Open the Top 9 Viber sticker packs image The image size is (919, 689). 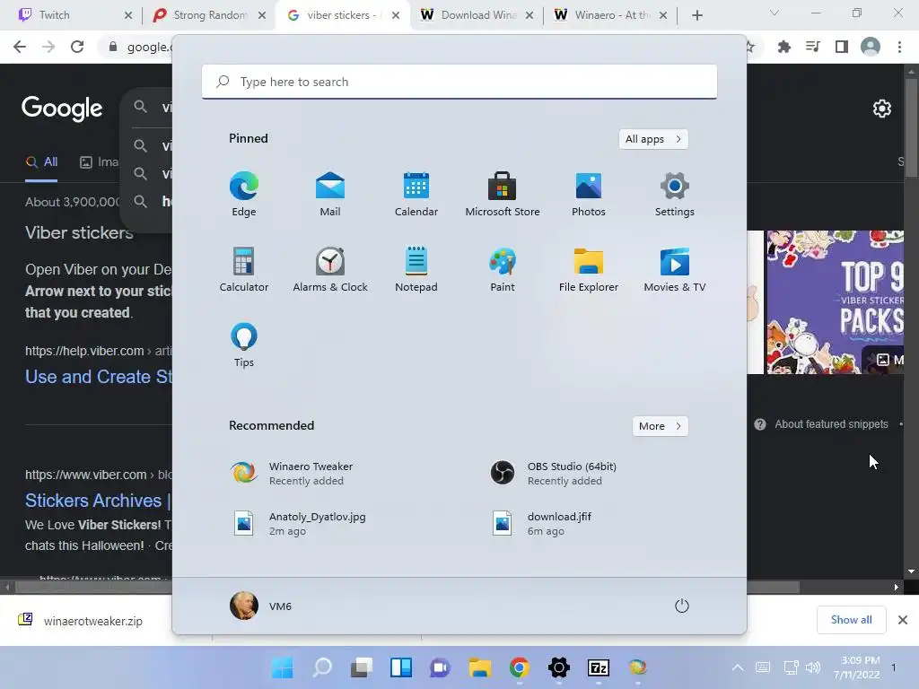click(x=836, y=301)
